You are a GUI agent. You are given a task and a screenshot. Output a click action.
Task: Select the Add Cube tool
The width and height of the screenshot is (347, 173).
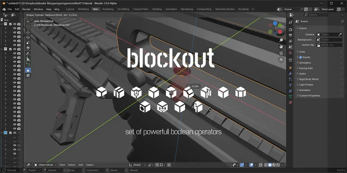pyautogui.click(x=28, y=65)
